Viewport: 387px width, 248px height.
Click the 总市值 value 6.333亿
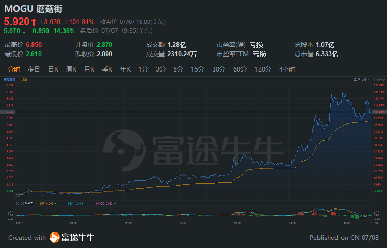327,54
